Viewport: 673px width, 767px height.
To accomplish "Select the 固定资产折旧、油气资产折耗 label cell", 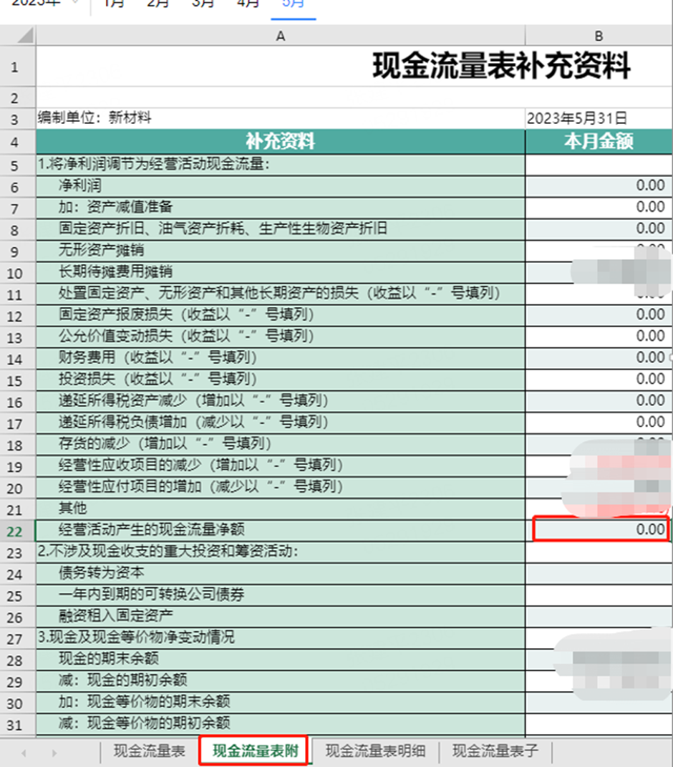I will (280, 229).
